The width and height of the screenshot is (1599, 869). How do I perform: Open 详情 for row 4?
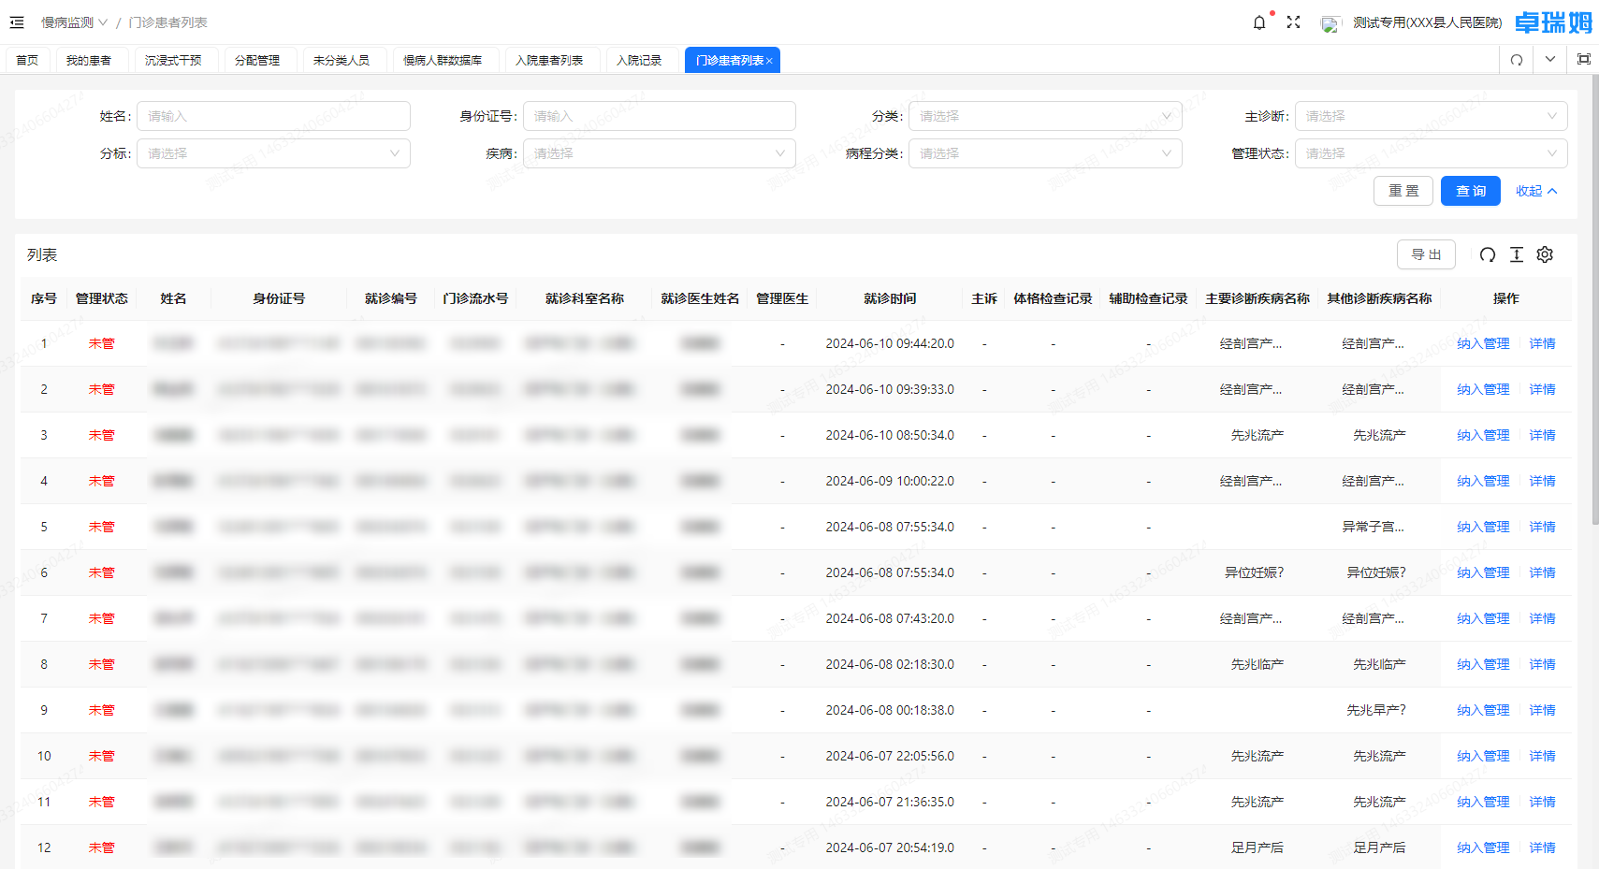coord(1542,481)
